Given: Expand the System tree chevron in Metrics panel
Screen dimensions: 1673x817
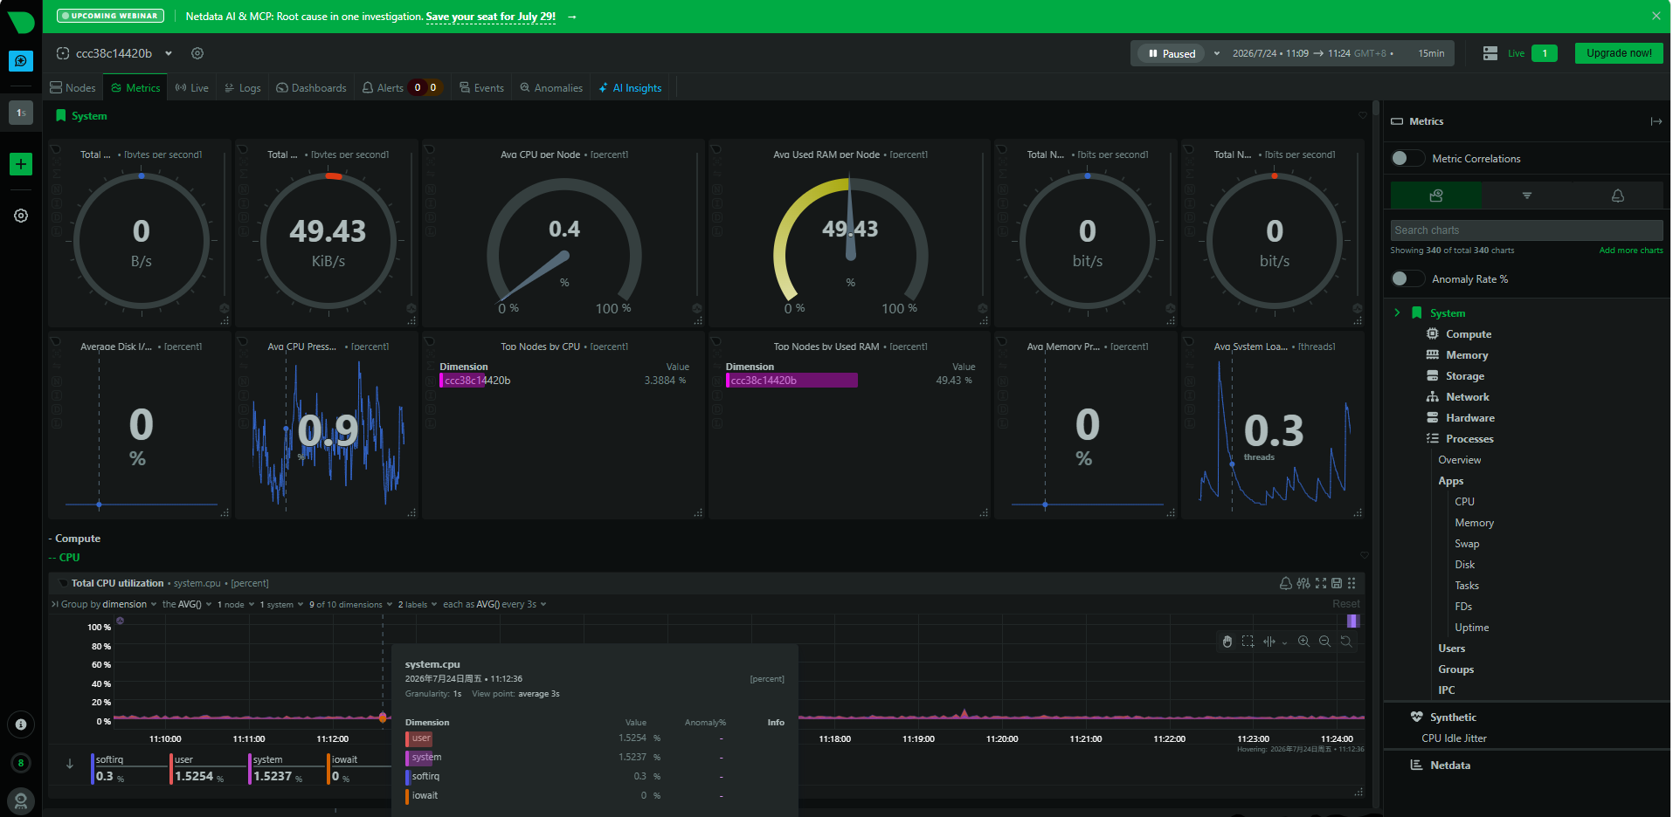Looking at the screenshot, I should tap(1397, 312).
